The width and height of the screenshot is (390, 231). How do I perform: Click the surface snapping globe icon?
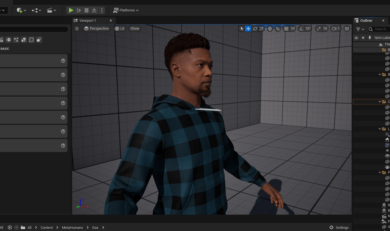click(x=270, y=29)
